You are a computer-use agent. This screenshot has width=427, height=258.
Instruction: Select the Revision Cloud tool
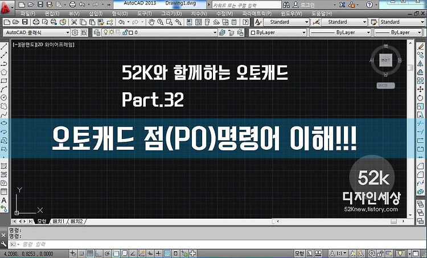[x=4, y=107]
